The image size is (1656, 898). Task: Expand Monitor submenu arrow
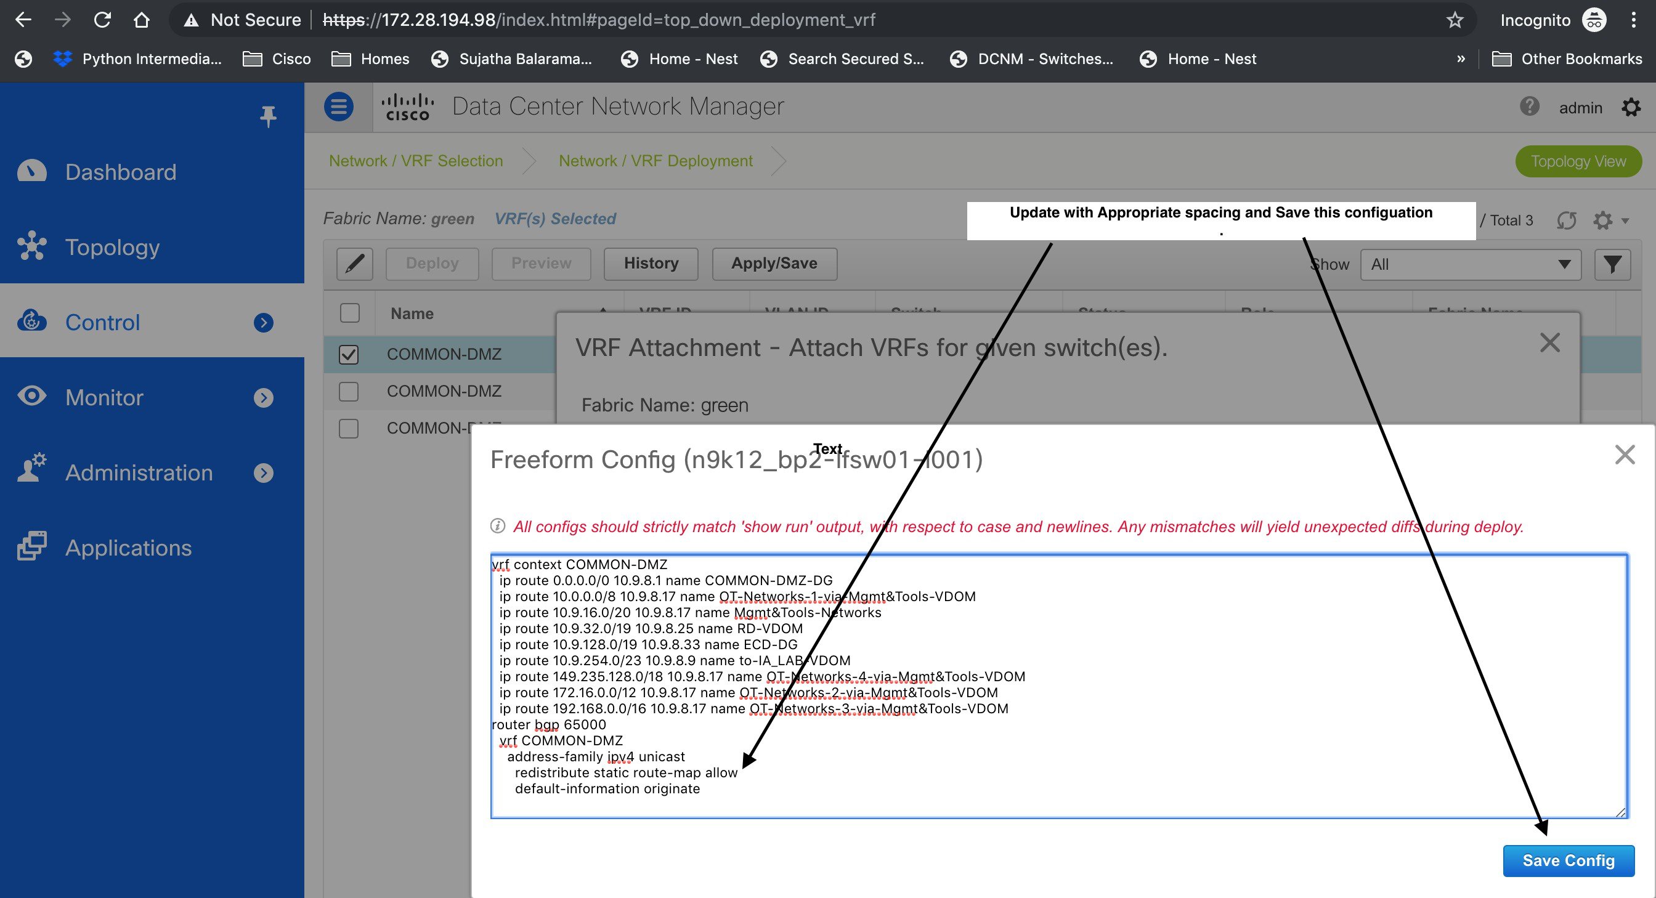click(264, 398)
